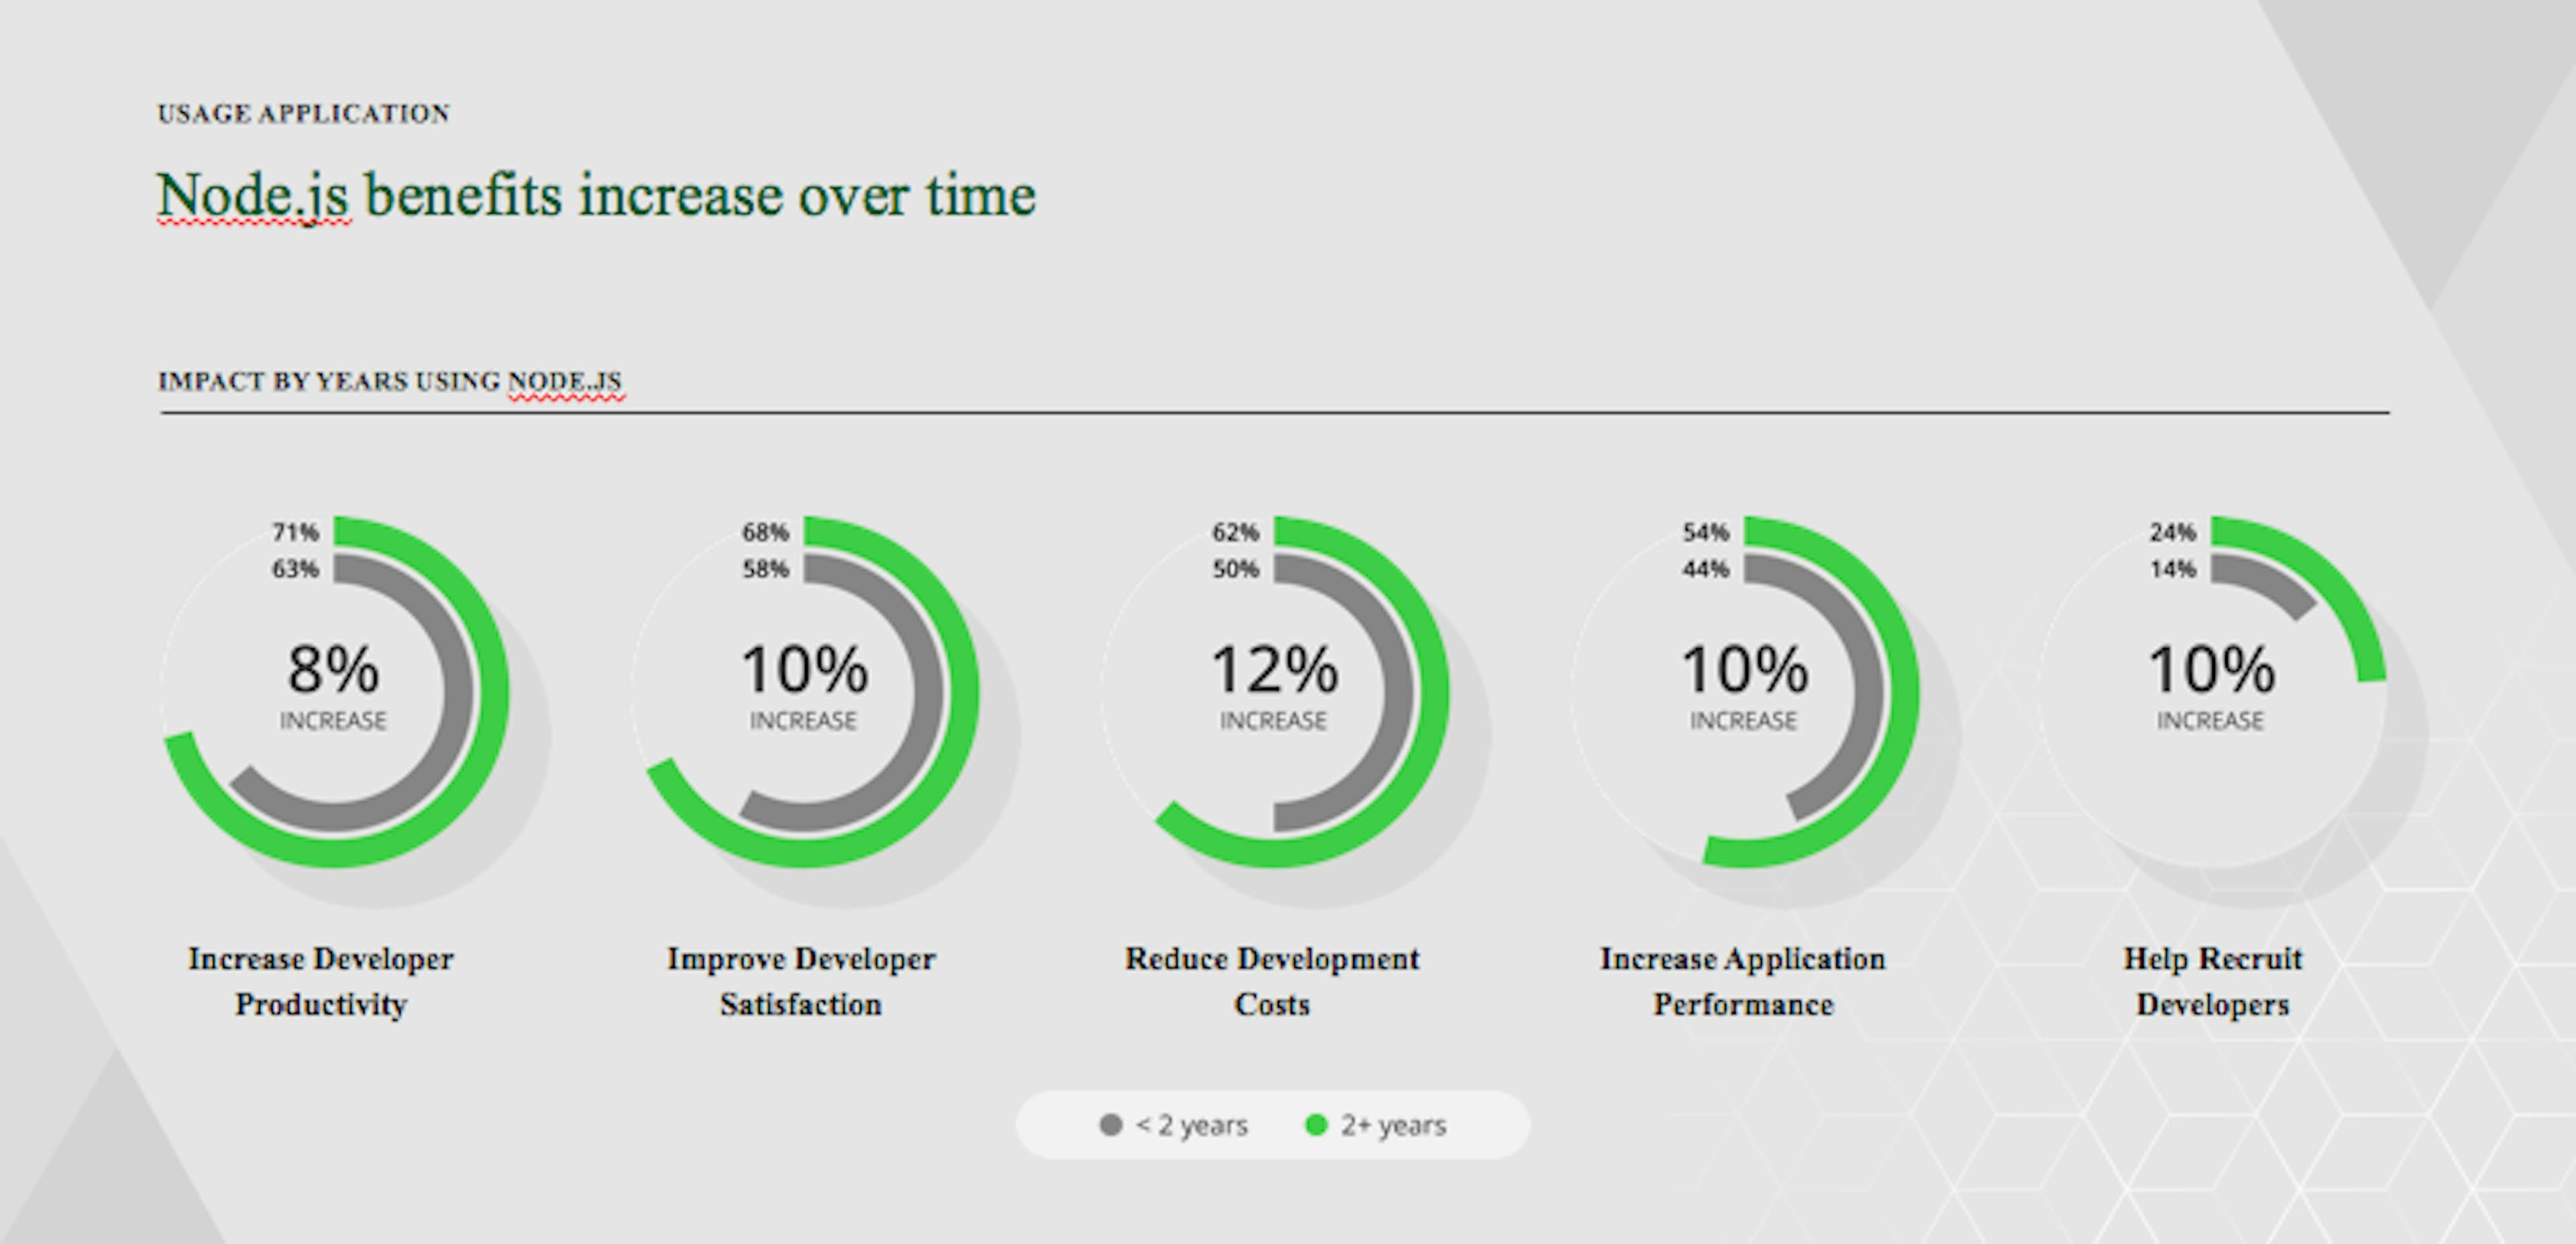Viewport: 2576px width, 1244px height.
Task: Open the 'Node.js benefits increase over time' title link
Action: pyautogui.click(x=596, y=196)
